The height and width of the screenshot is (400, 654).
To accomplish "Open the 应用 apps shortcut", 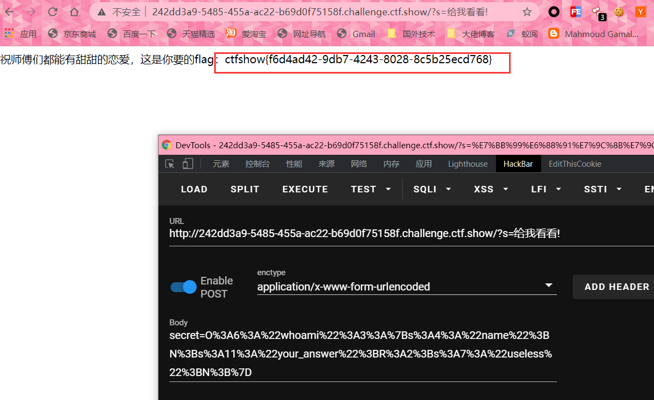I will point(21,34).
